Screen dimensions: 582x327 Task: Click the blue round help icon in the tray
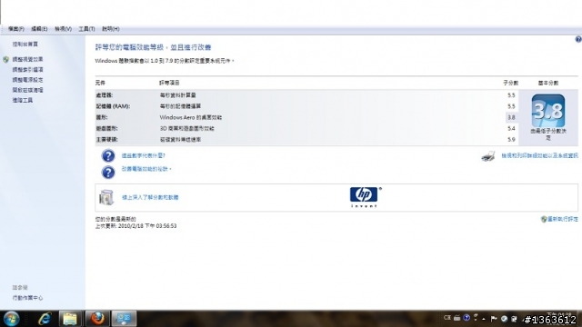point(467,318)
